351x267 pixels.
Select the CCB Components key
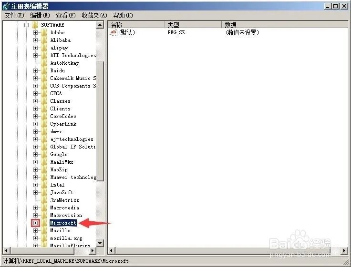[73, 86]
